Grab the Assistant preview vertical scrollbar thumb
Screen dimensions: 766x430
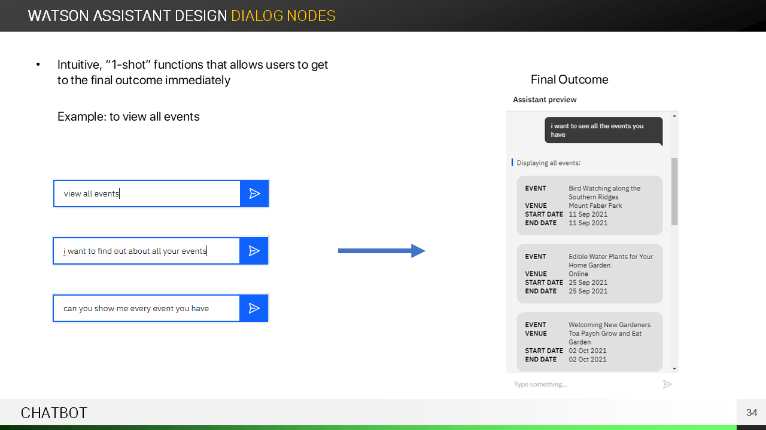pos(674,191)
